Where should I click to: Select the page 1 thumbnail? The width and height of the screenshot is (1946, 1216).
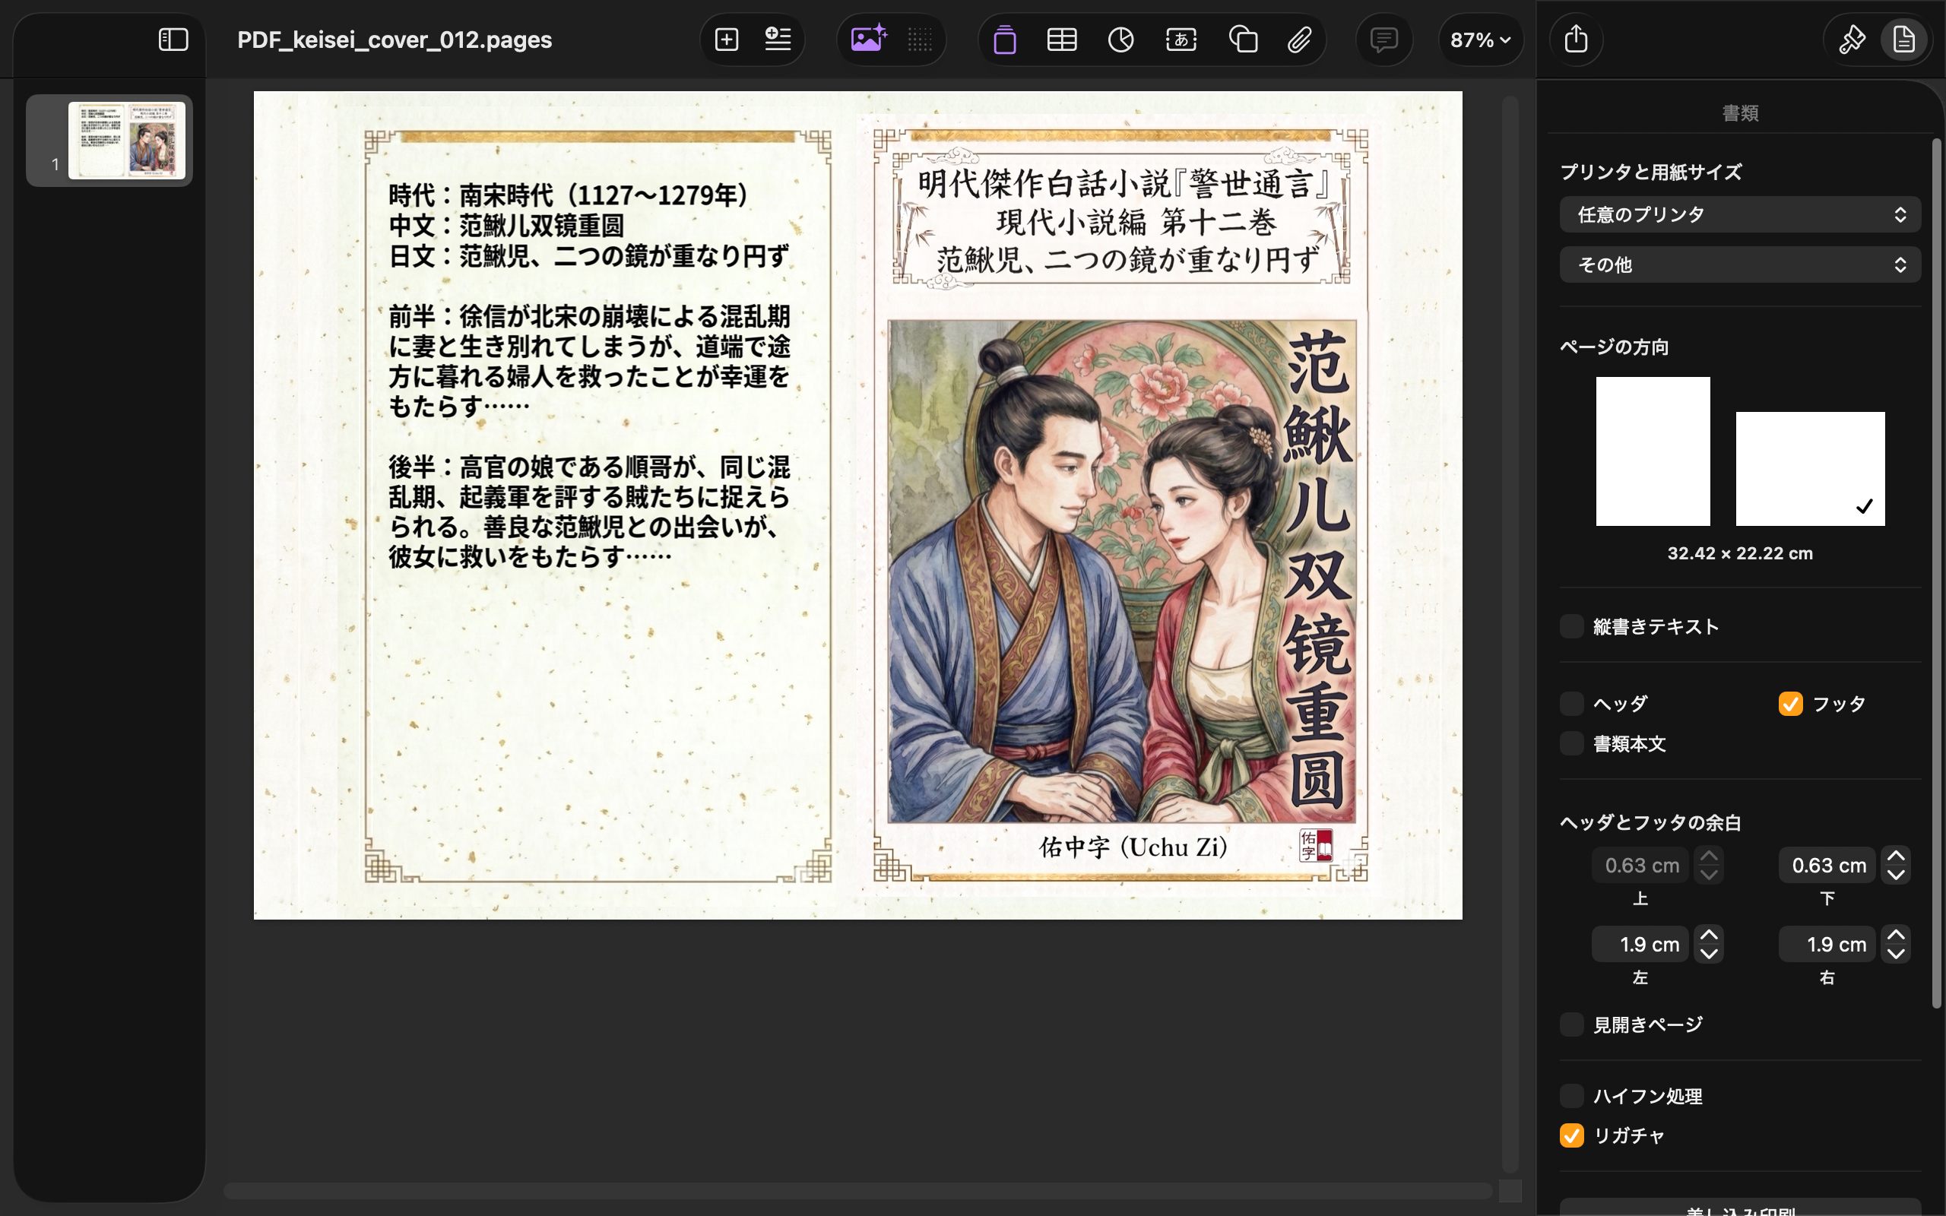(126, 141)
